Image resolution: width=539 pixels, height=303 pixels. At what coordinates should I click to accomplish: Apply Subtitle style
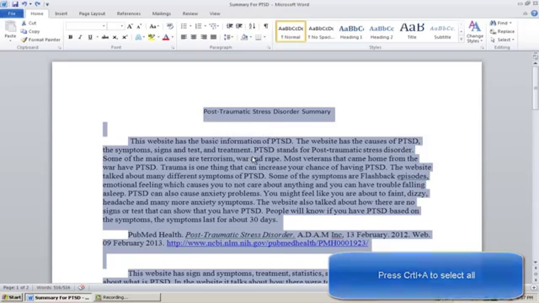tap(442, 32)
